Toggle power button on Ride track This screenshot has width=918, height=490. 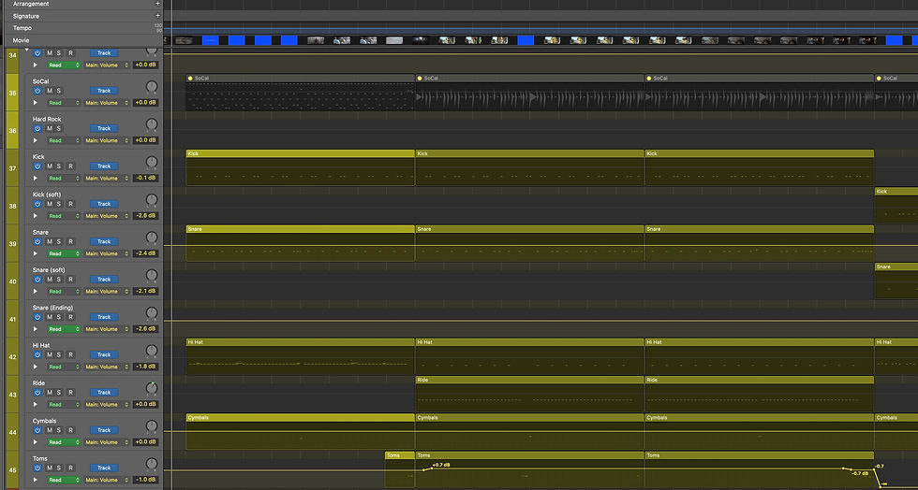37,393
